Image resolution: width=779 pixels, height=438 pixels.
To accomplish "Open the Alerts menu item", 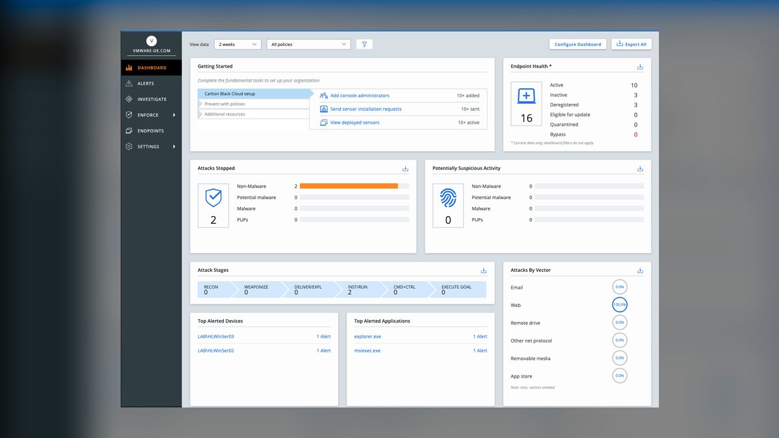I will point(151,84).
